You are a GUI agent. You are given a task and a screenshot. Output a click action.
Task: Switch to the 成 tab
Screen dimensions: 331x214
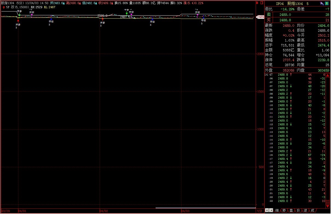tap(313, 210)
